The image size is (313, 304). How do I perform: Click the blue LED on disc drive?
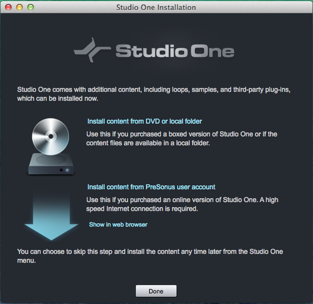(x=67, y=170)
